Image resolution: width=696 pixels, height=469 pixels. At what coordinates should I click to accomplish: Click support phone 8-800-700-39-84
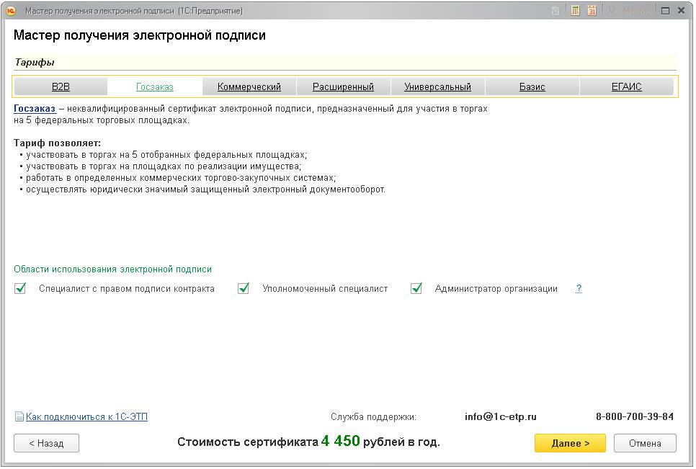(634, 416)
